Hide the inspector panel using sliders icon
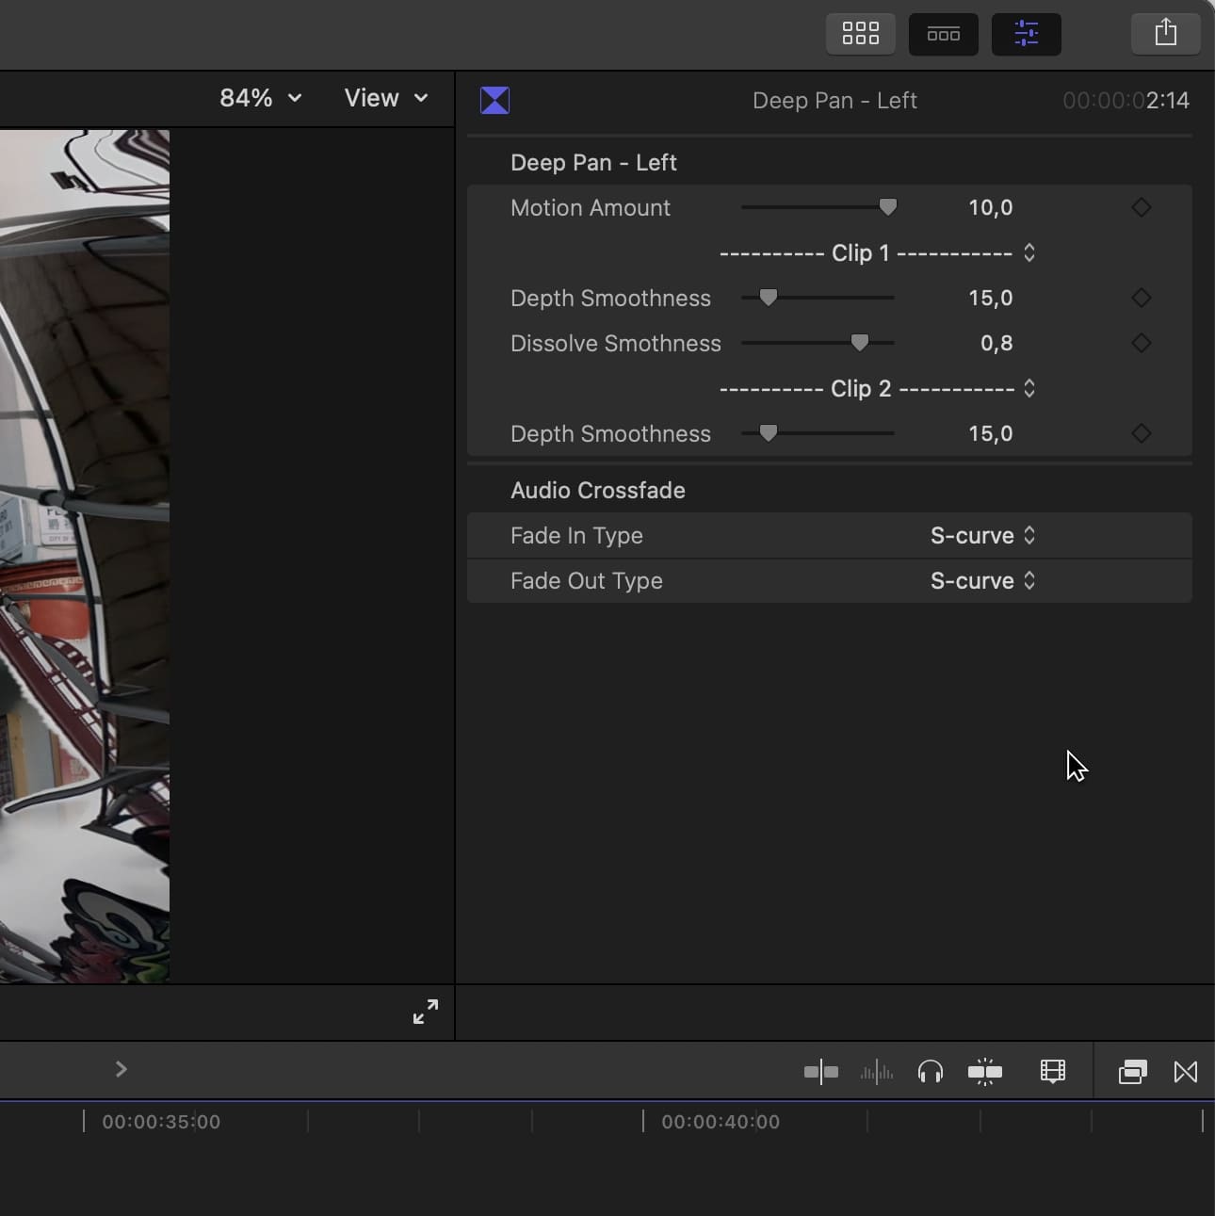Viewport: 1215px width, 1216px height. click(x=1026, y=35)
